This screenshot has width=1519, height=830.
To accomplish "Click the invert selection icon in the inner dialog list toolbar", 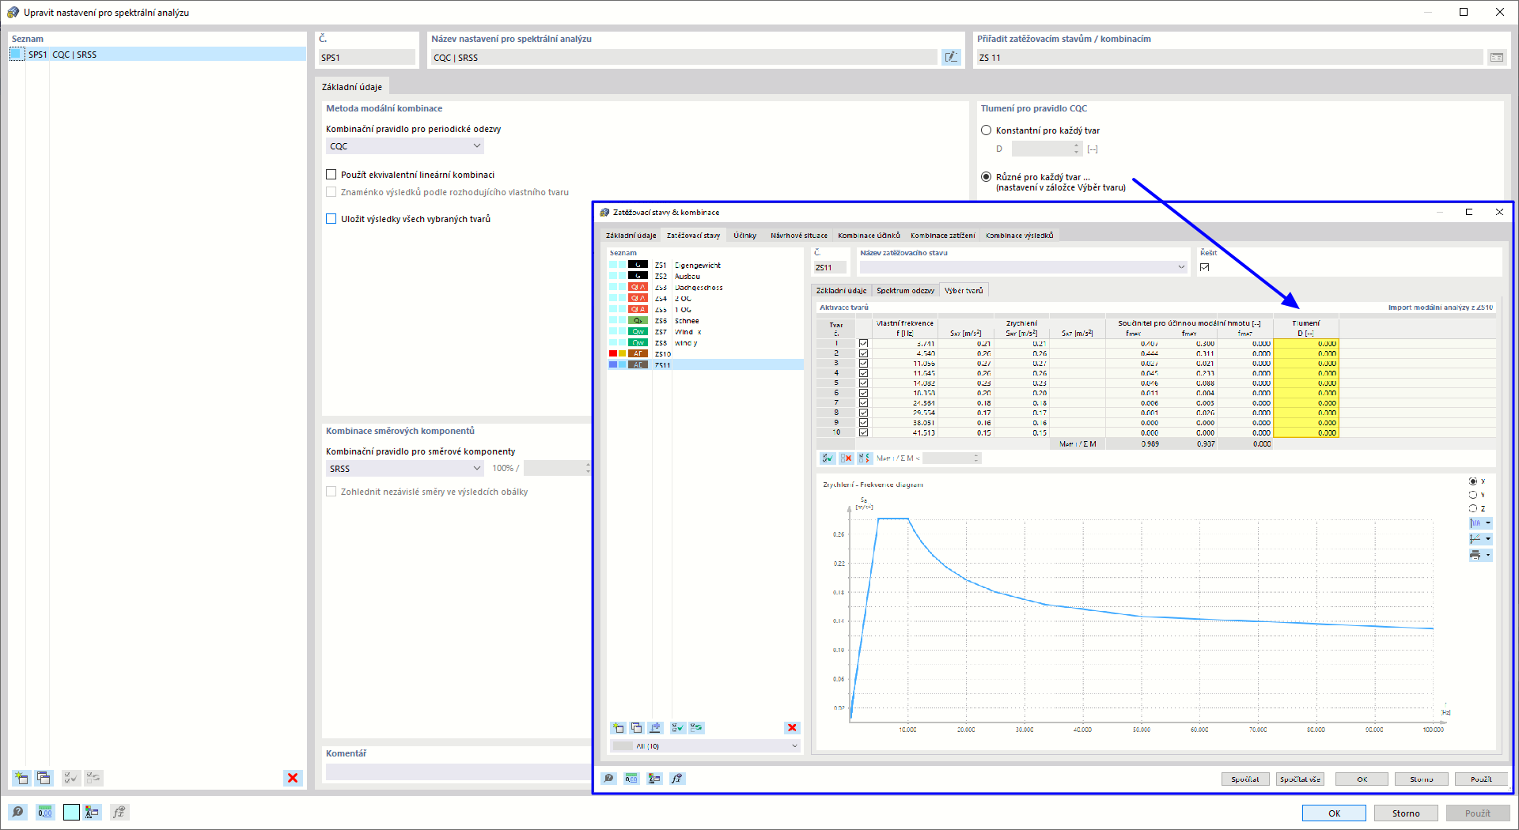I will click(696, 727).
